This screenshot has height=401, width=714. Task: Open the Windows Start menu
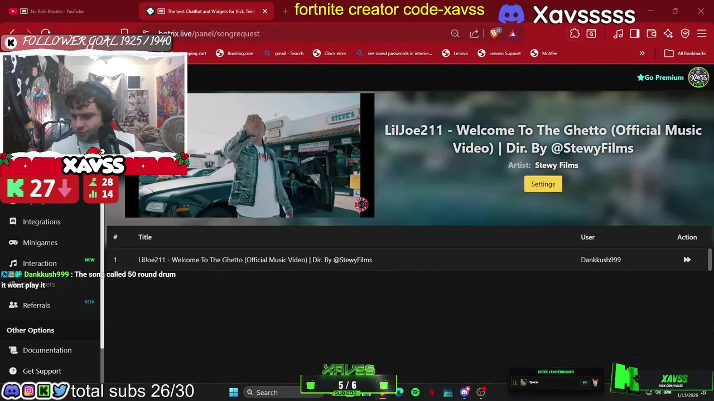pyautogui.click(x=234, y=393)
